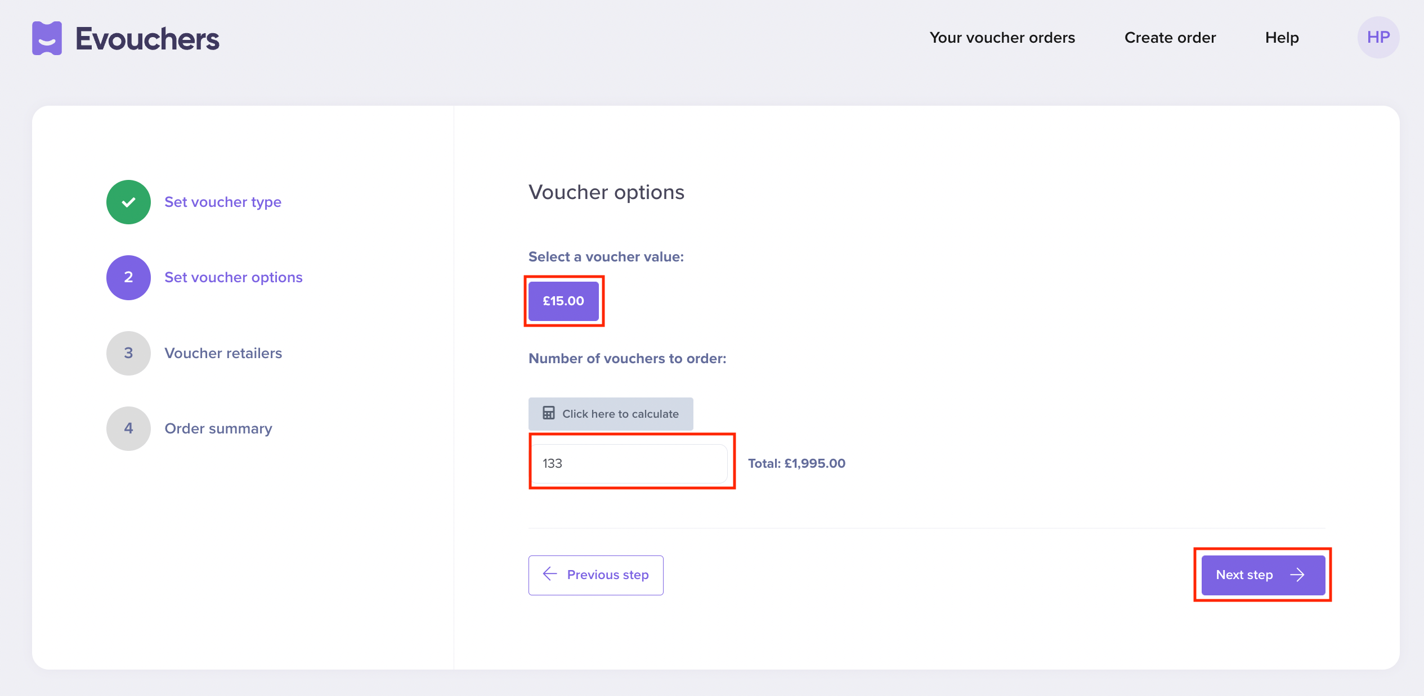The width and height of the screenshot is (1424, 696).
Task: Select the Set voucher options step label
Action: coord(233,277)
